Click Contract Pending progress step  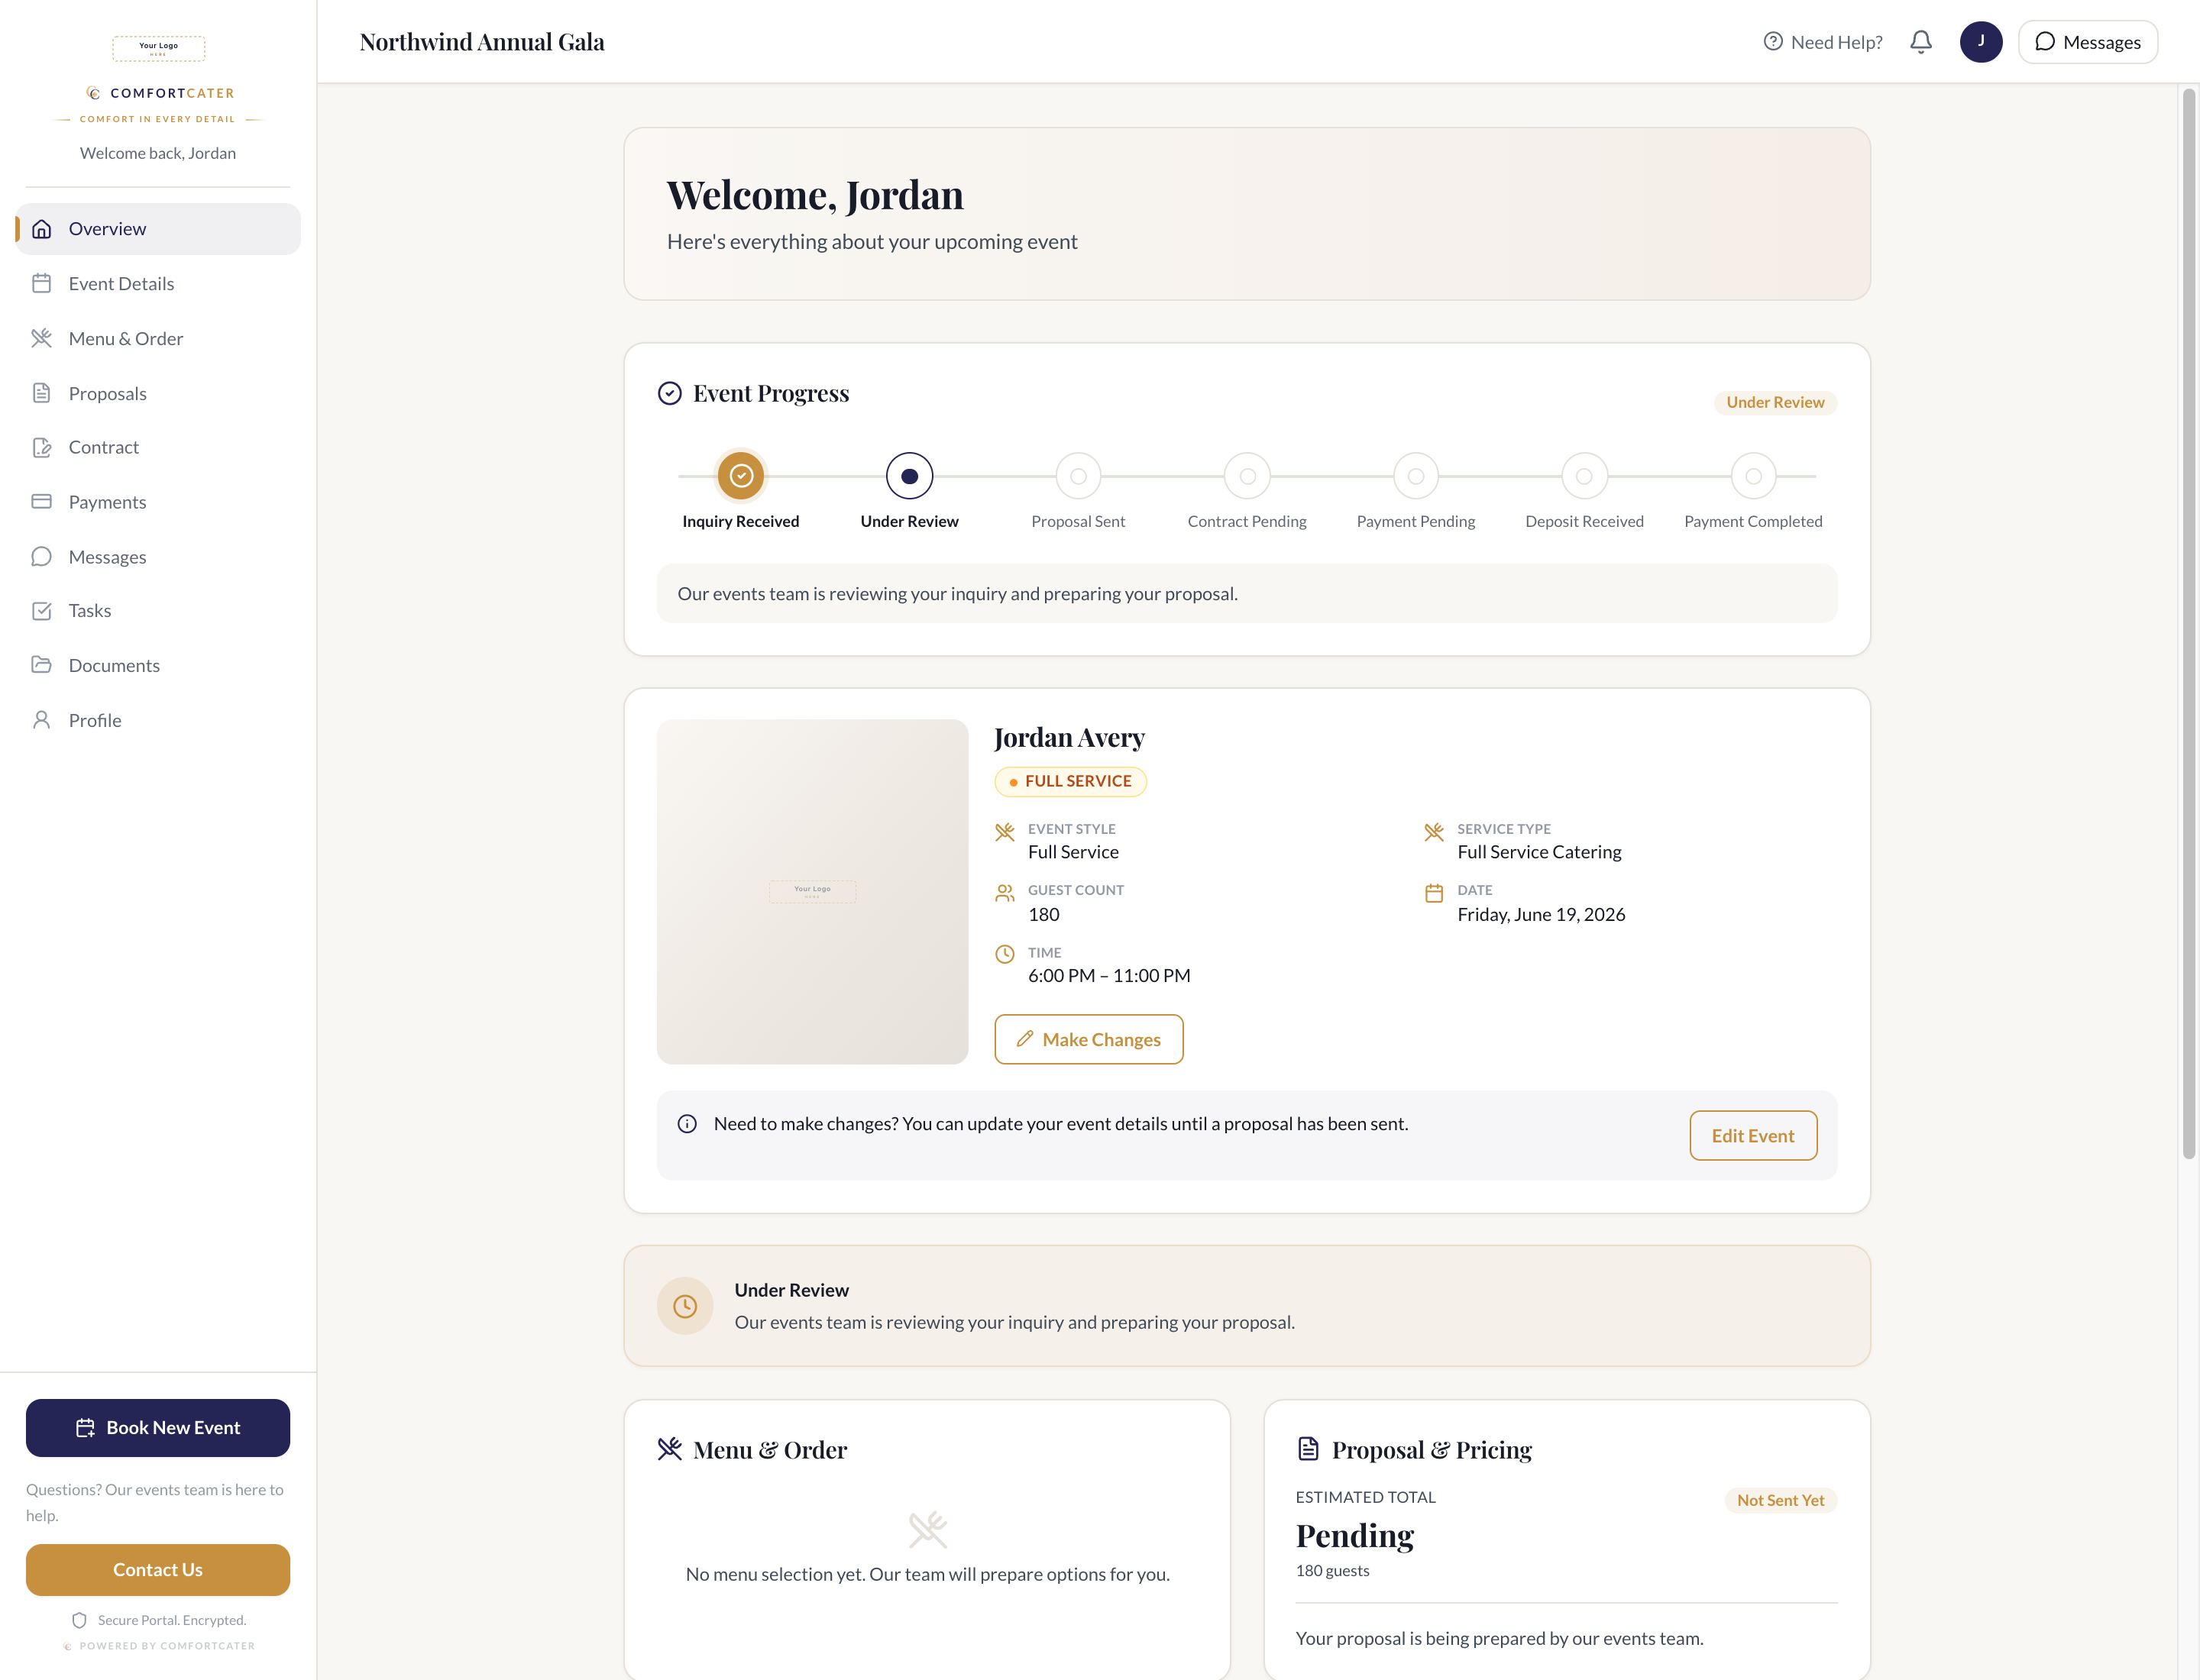tap(1247, 476)
